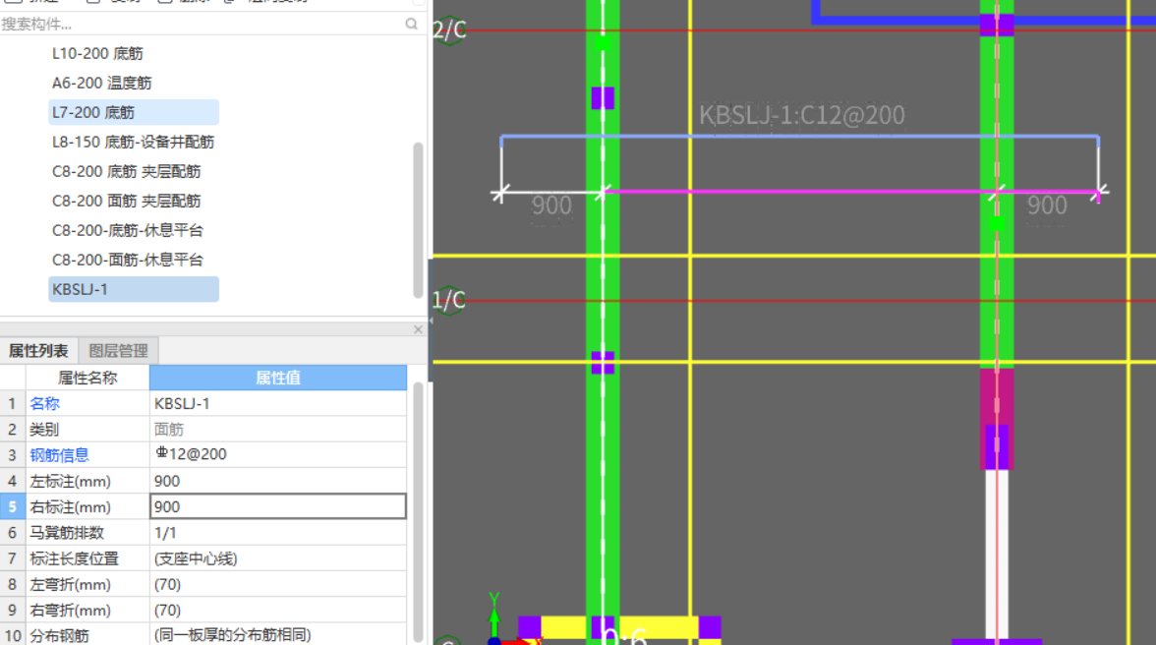
Task: Click the 名称 property link
Action: click(44, 404)
